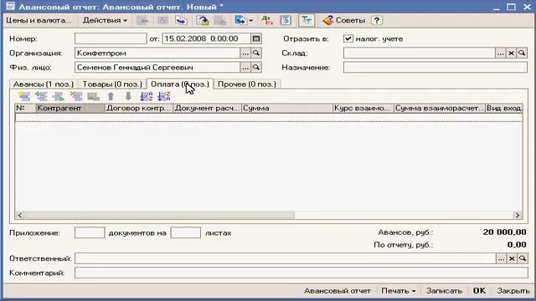Image resolution: width=536 pixels, height=301 pixels.
Task: Click Семенов Геннадий Сергеевич field
Action: click(157, 67)
